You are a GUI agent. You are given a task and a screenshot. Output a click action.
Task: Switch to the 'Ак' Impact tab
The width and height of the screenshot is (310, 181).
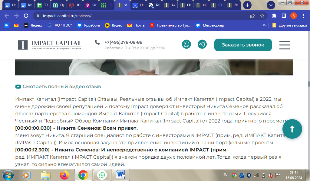(x=170, y=5)
